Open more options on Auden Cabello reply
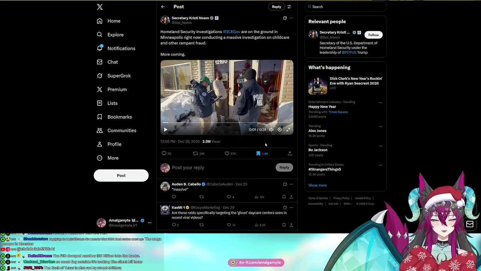The image size is (481, 271). click(291, 184)
